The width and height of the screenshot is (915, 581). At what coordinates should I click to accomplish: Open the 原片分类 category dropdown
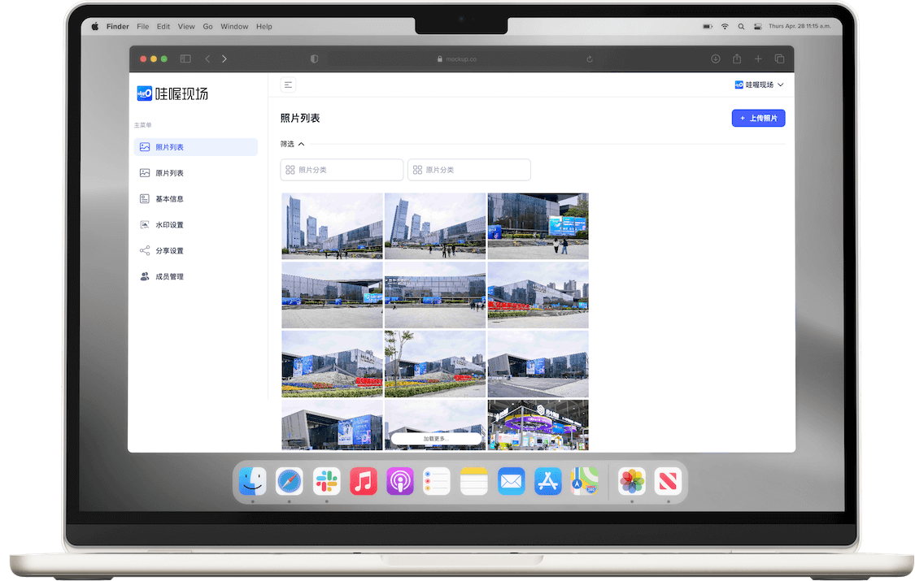pyautogui.click(x=468, y=170)
